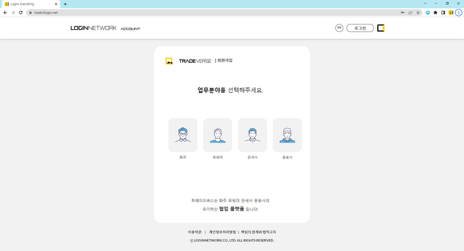Click the address bar URL trade.tlogin.net
Viewport: 464px width, 251px height.
pyautogui.click(x=46, y=13)
